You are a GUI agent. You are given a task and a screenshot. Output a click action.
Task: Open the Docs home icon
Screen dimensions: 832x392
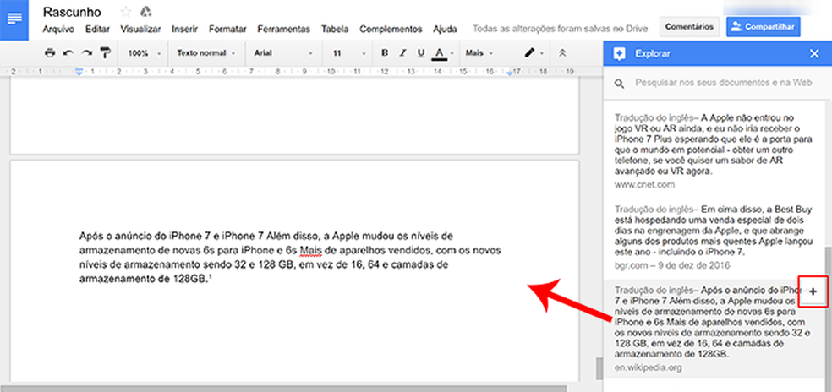pos(14,19)
